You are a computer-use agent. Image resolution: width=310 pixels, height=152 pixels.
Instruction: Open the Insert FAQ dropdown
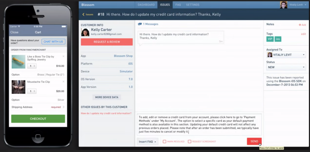tap(147, 141)
